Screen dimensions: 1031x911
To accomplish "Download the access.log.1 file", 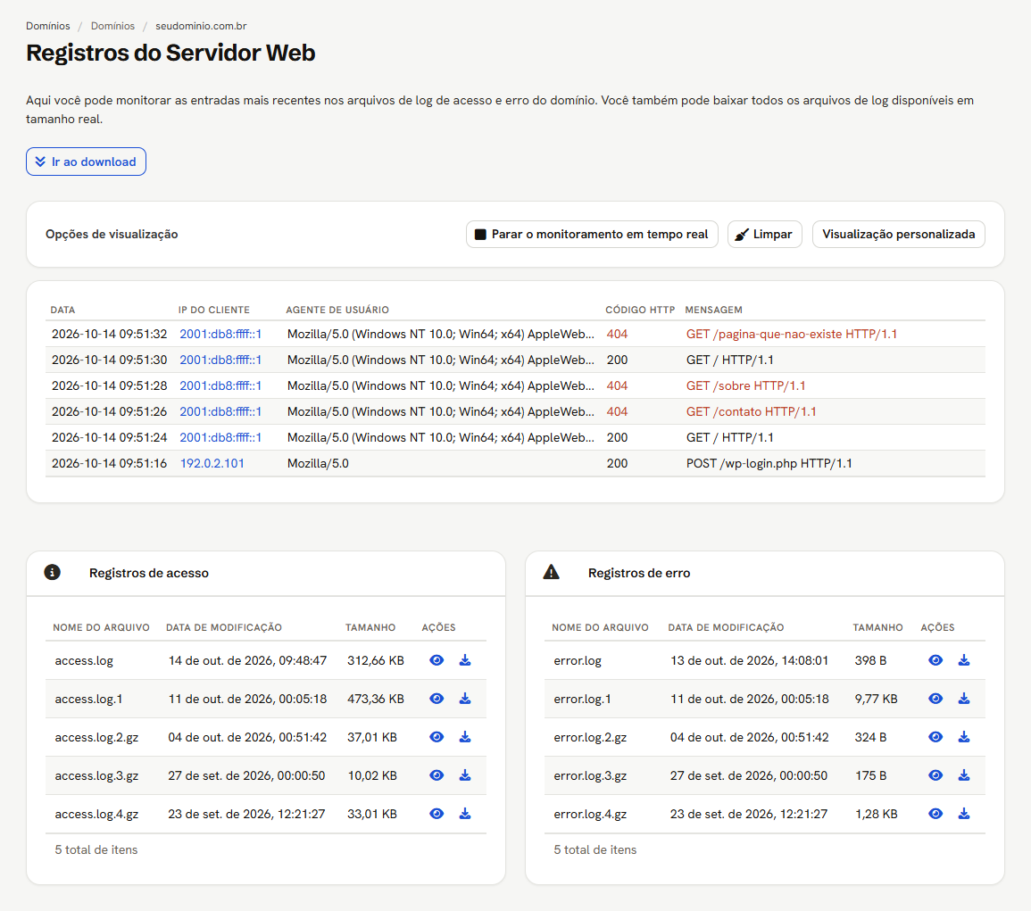I will [465, 698].
